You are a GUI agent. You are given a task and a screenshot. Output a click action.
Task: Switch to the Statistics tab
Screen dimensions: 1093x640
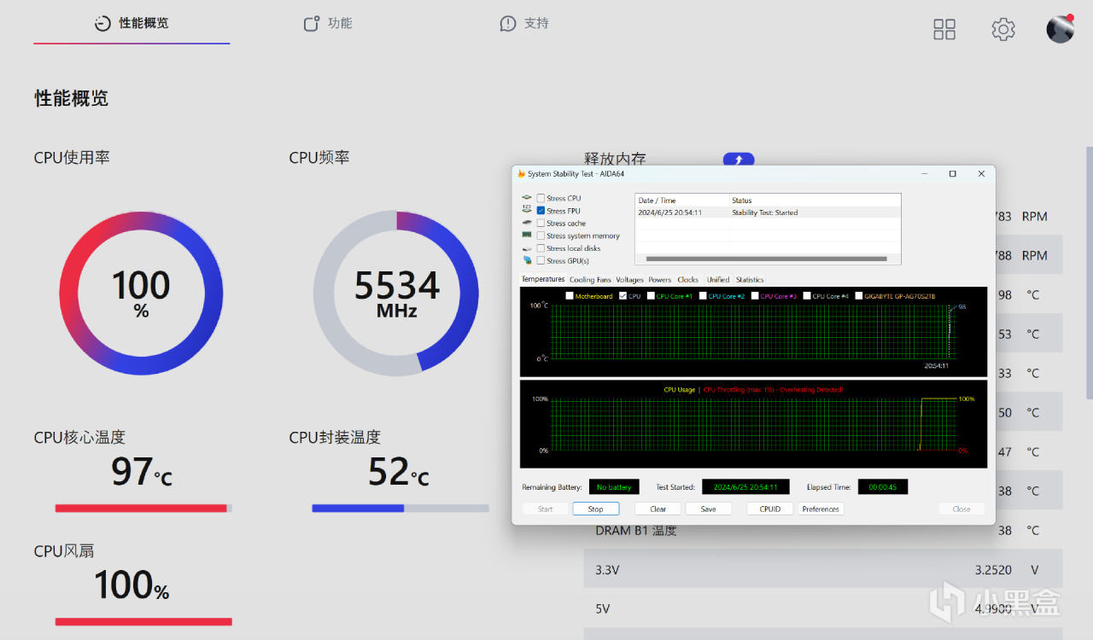tap(750, 280)
